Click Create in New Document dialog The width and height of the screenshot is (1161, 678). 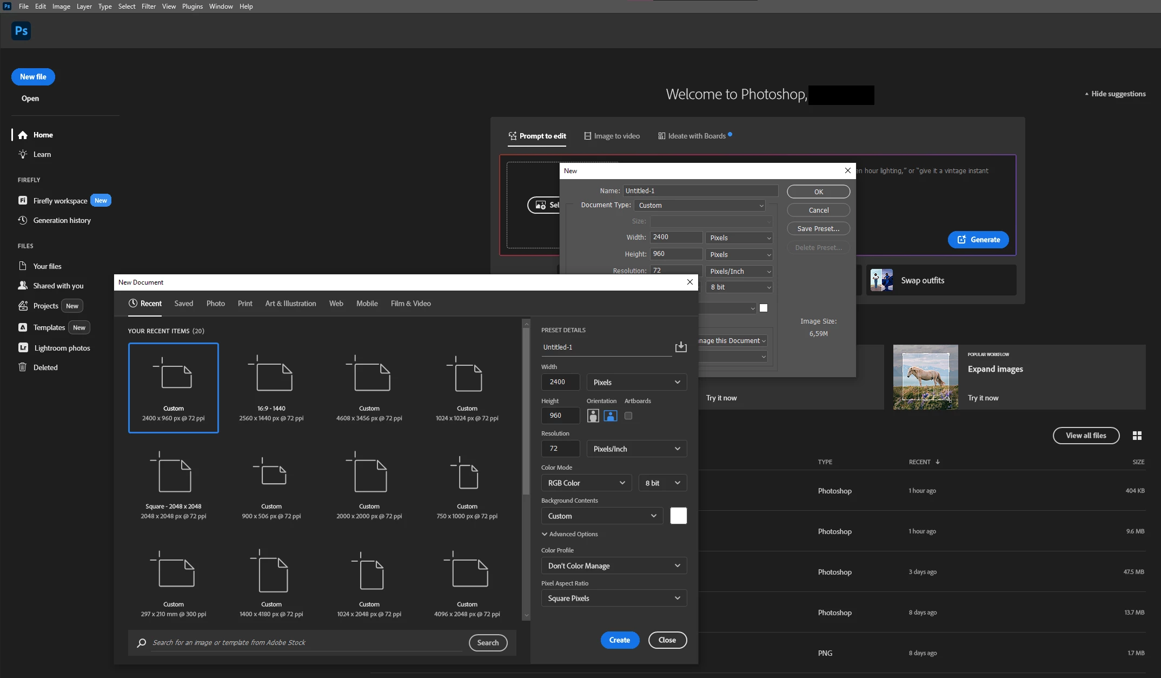point(620,640)
